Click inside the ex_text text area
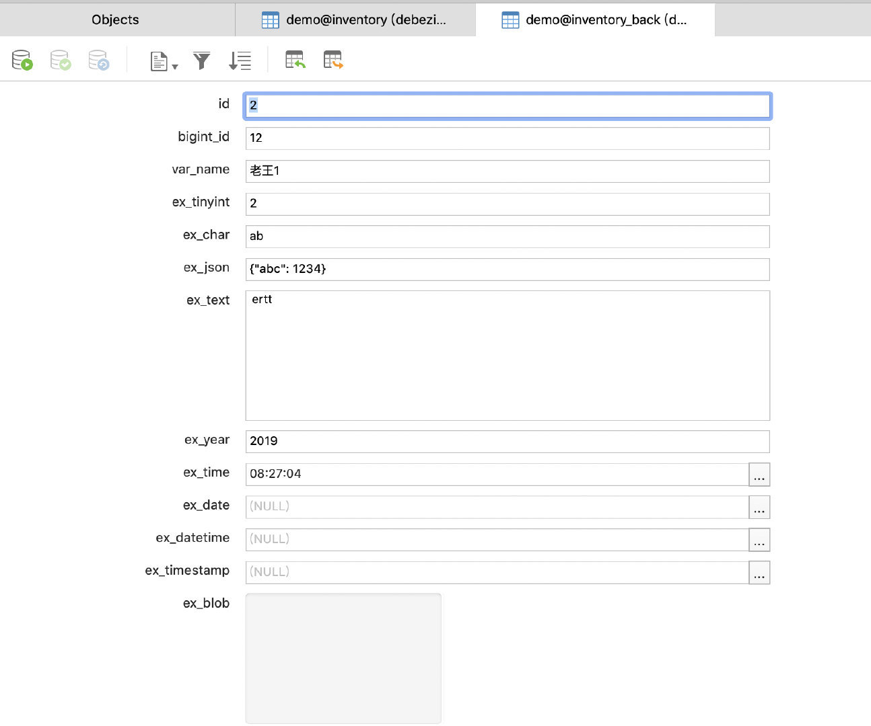The height and width of the screenshot is (726, 871). tap(508, 356)
